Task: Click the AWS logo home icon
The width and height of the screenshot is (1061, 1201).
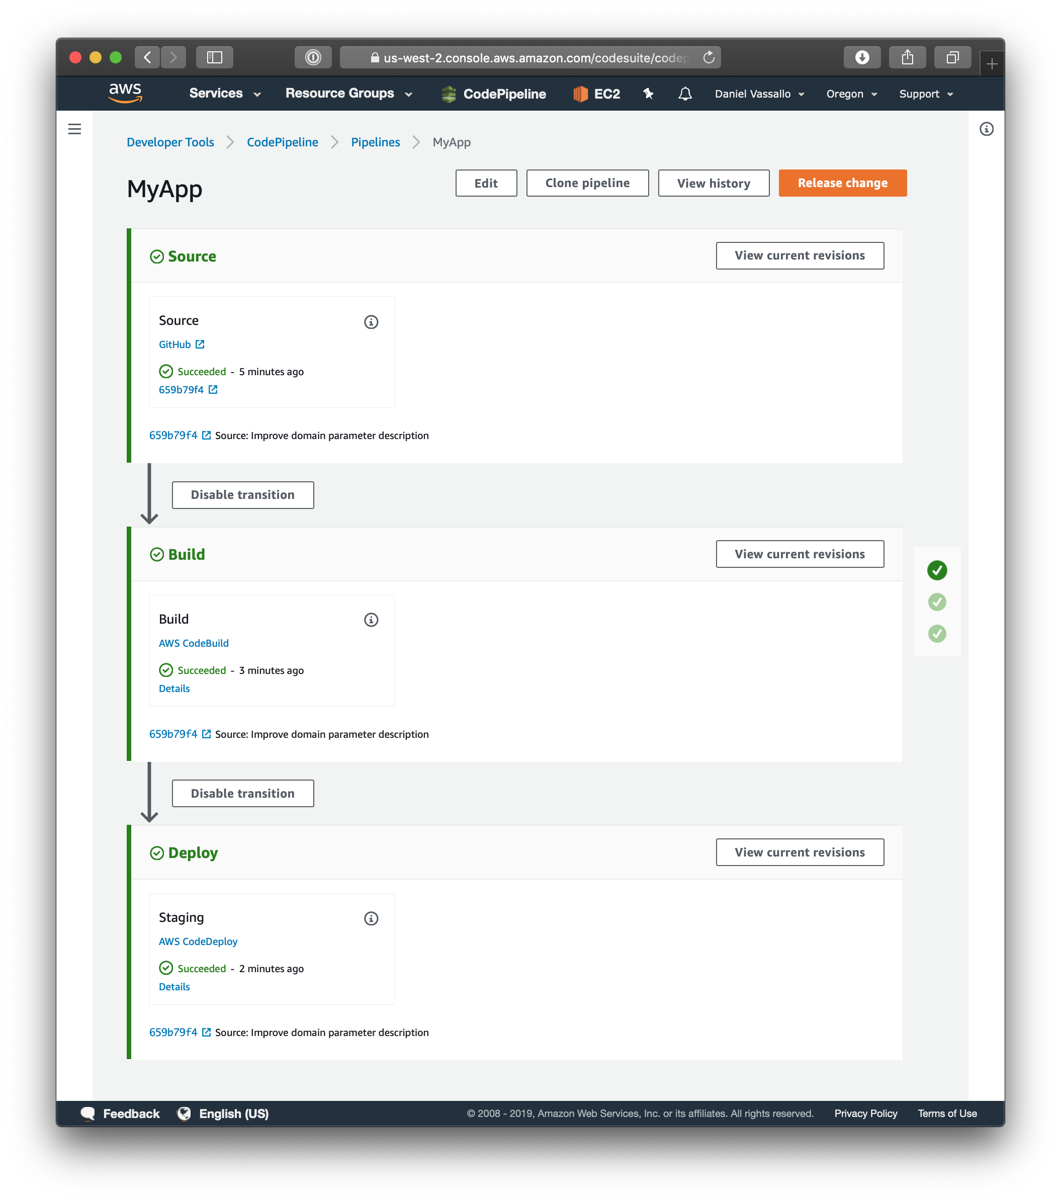Action: 125,93
